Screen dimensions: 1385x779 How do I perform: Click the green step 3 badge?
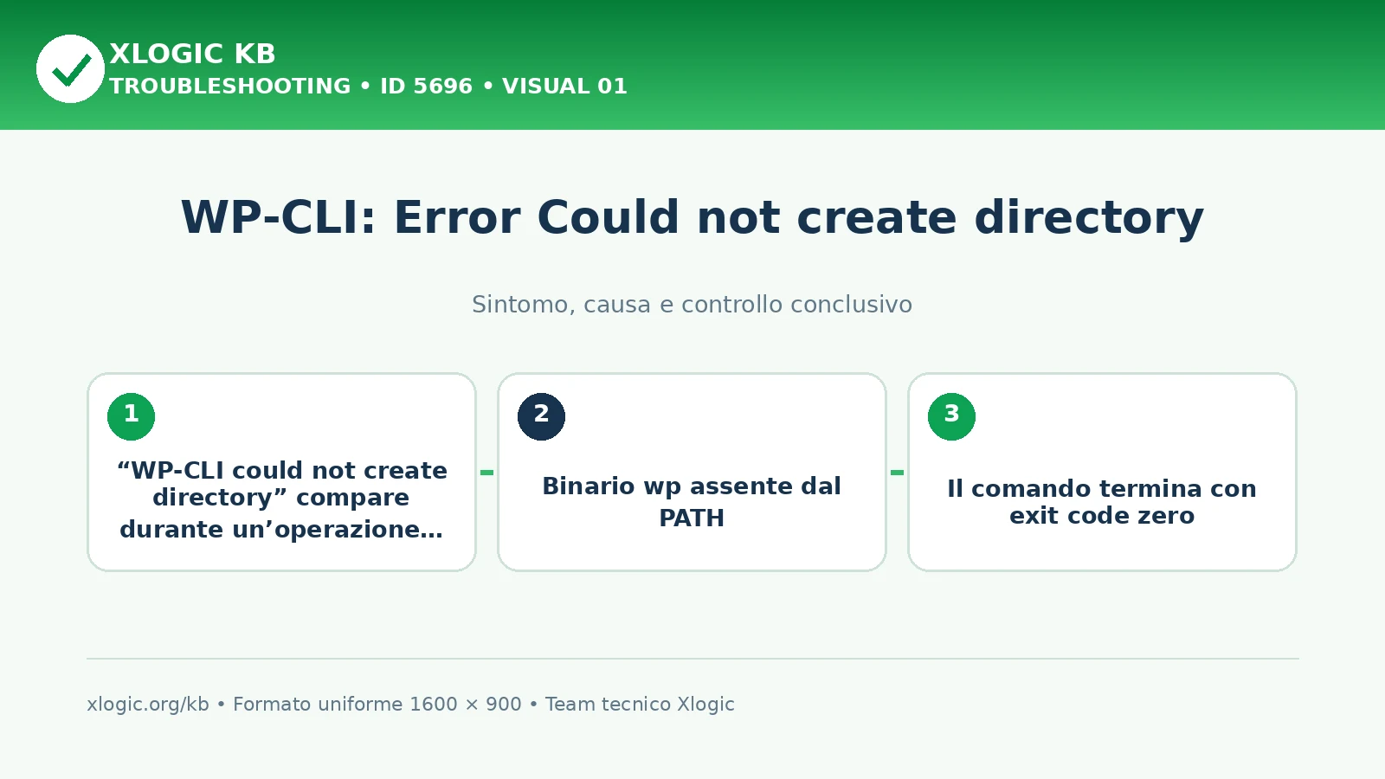pyautogui.click(x=951, y=416)
